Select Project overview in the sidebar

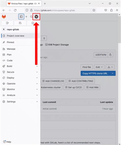pos(20,36)
